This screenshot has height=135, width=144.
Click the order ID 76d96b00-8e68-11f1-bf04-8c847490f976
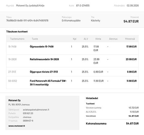(x=27, y=21)
